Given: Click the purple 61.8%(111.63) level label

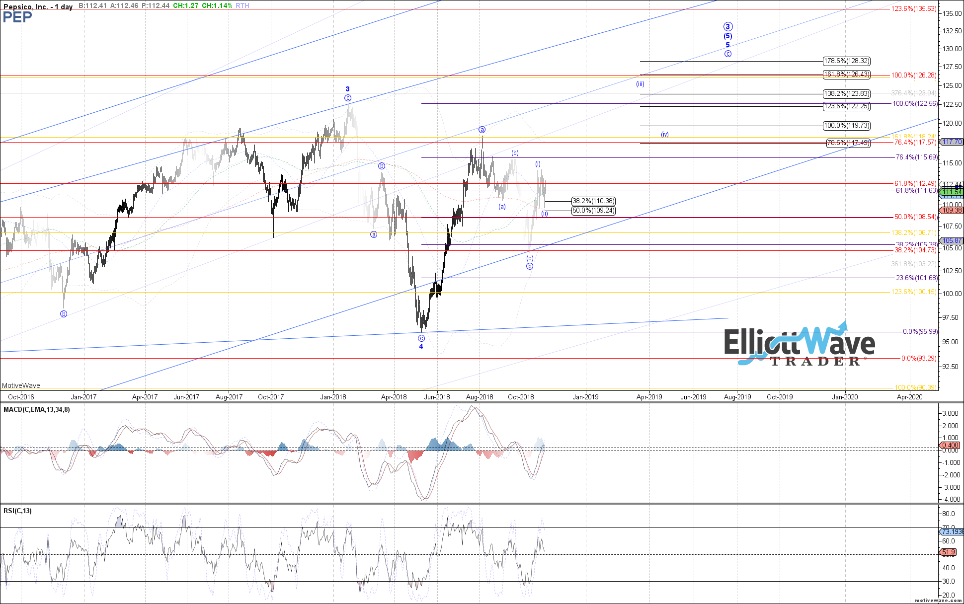Looking at the screenshot, I should pos(917,191).
